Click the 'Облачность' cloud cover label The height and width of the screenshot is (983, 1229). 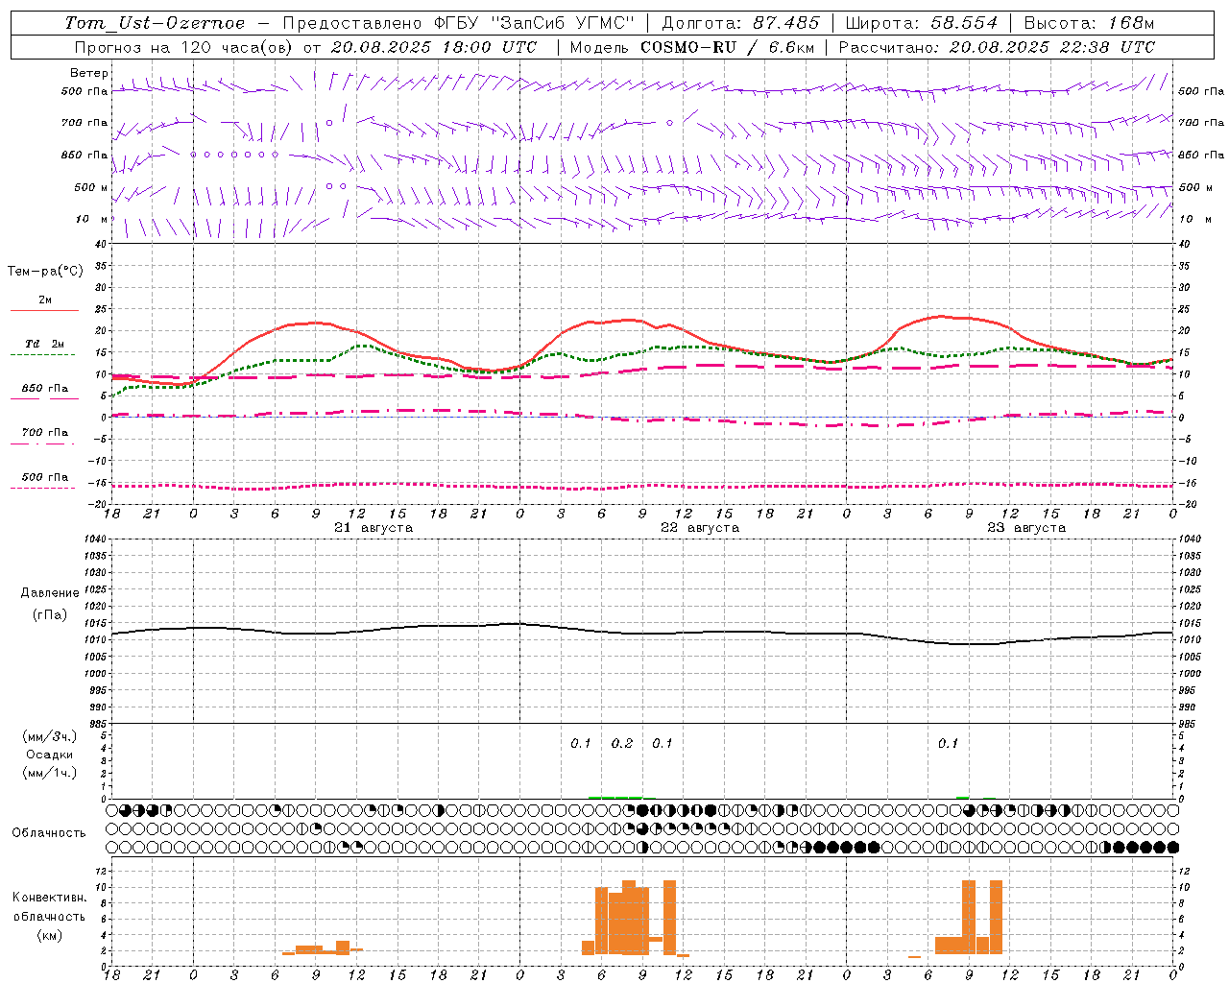click(49, 833)
